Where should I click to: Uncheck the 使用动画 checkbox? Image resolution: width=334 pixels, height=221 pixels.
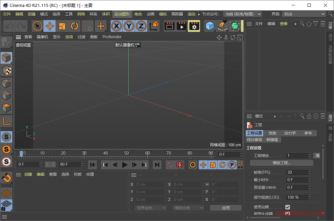pos(287,207)
